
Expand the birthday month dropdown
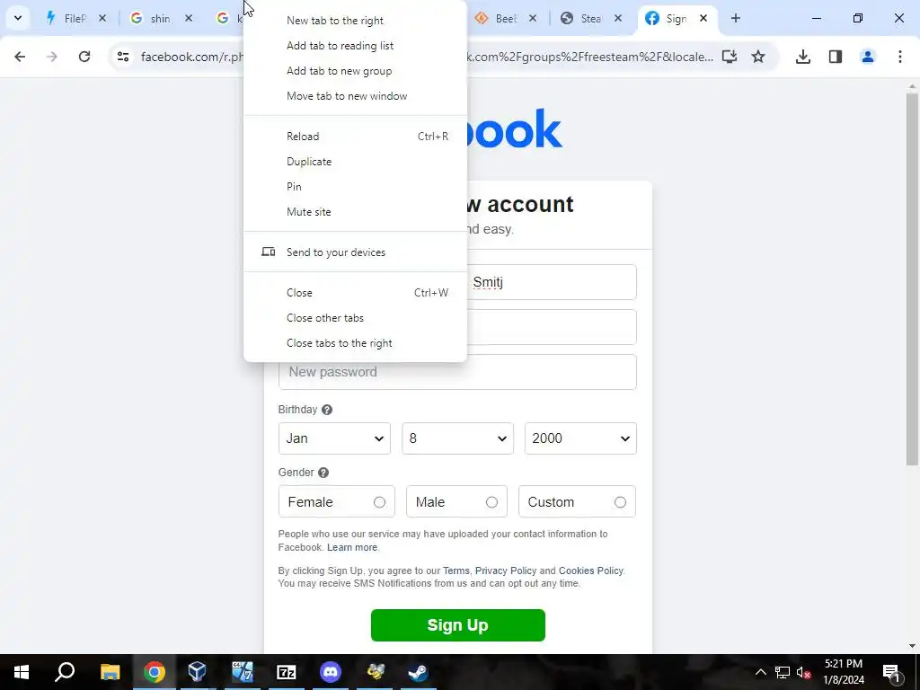point(334,438)
